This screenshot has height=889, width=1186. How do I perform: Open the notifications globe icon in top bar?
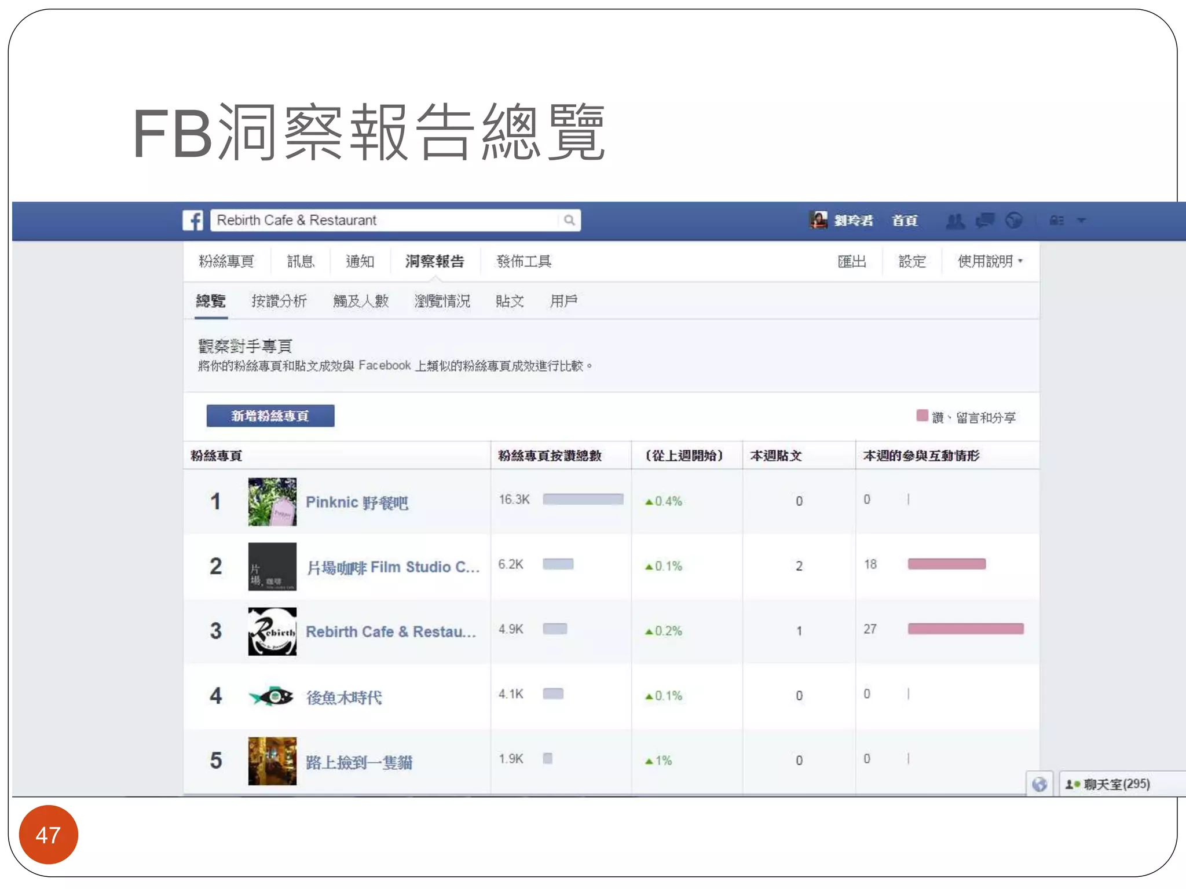(1013, 221)
